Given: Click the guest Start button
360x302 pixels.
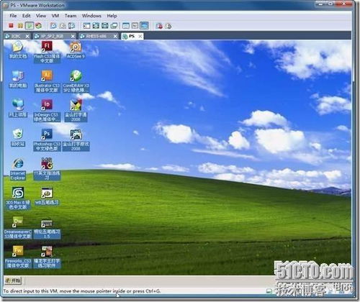Looking at the screenshot, I should point(13,280).
